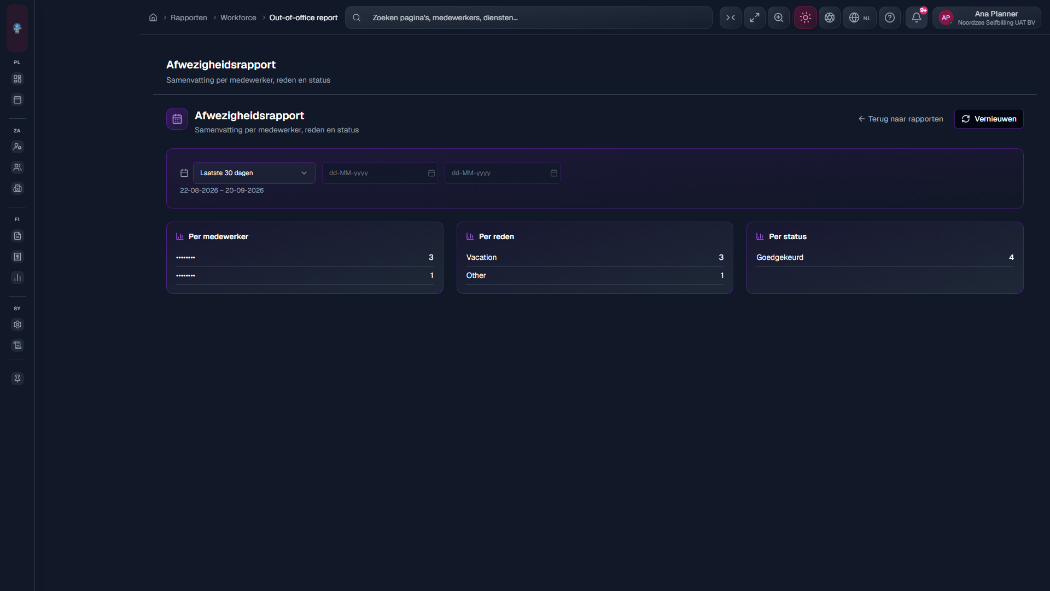
Task: Click the search magnifier icon
Action: click(x=357, y=18)
